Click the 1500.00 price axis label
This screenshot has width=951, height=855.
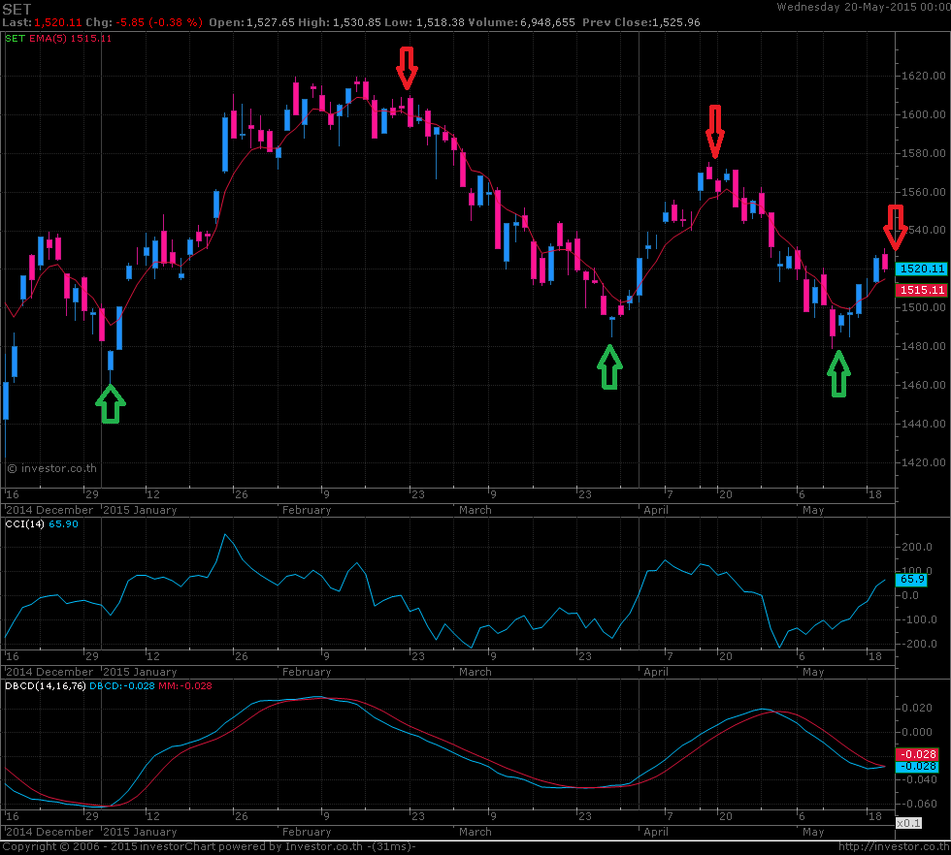[923, 307]
